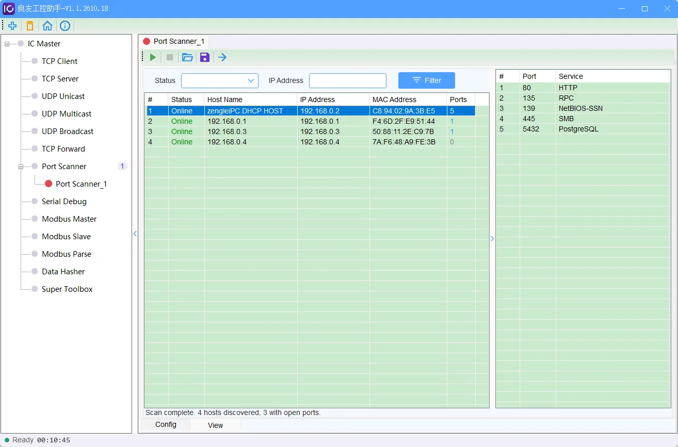Start scanning with the green play icon

point(153,57)
